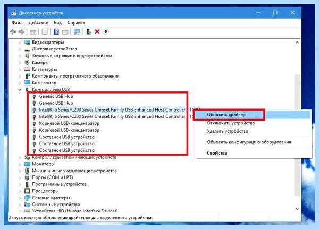This screenshot has height=229, width=319.
Task: Select the Компоненты программного обеспечения label
Action: [75, 76]
